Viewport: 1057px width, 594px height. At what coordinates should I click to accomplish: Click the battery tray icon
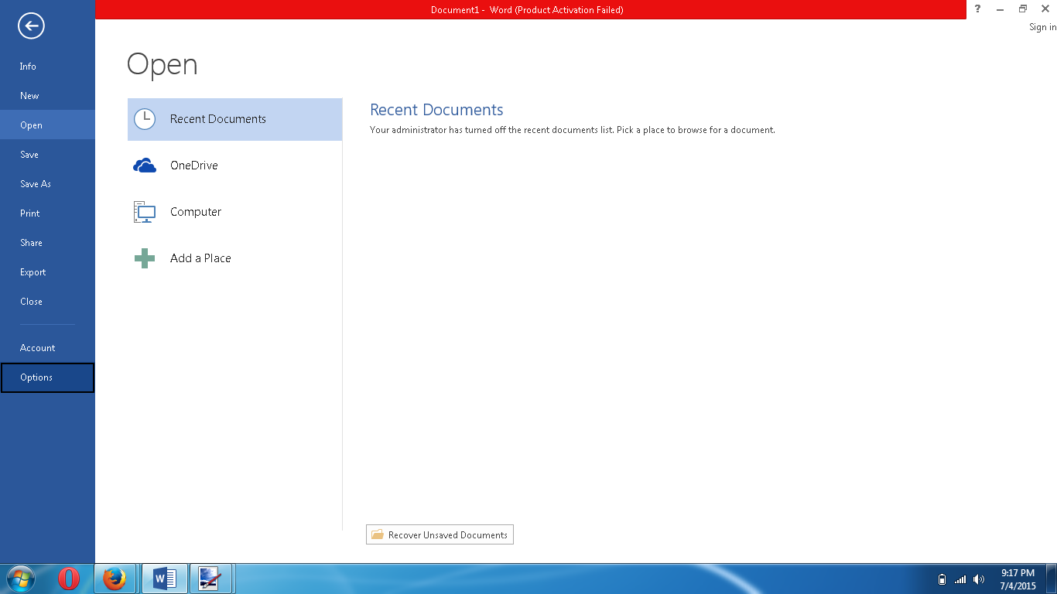(x=942, y=579)
